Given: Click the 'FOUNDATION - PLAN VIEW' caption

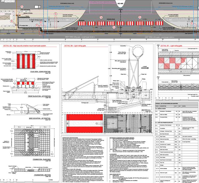Looking at the screenshot, I should pyautogui.click(x=42, y=159).
